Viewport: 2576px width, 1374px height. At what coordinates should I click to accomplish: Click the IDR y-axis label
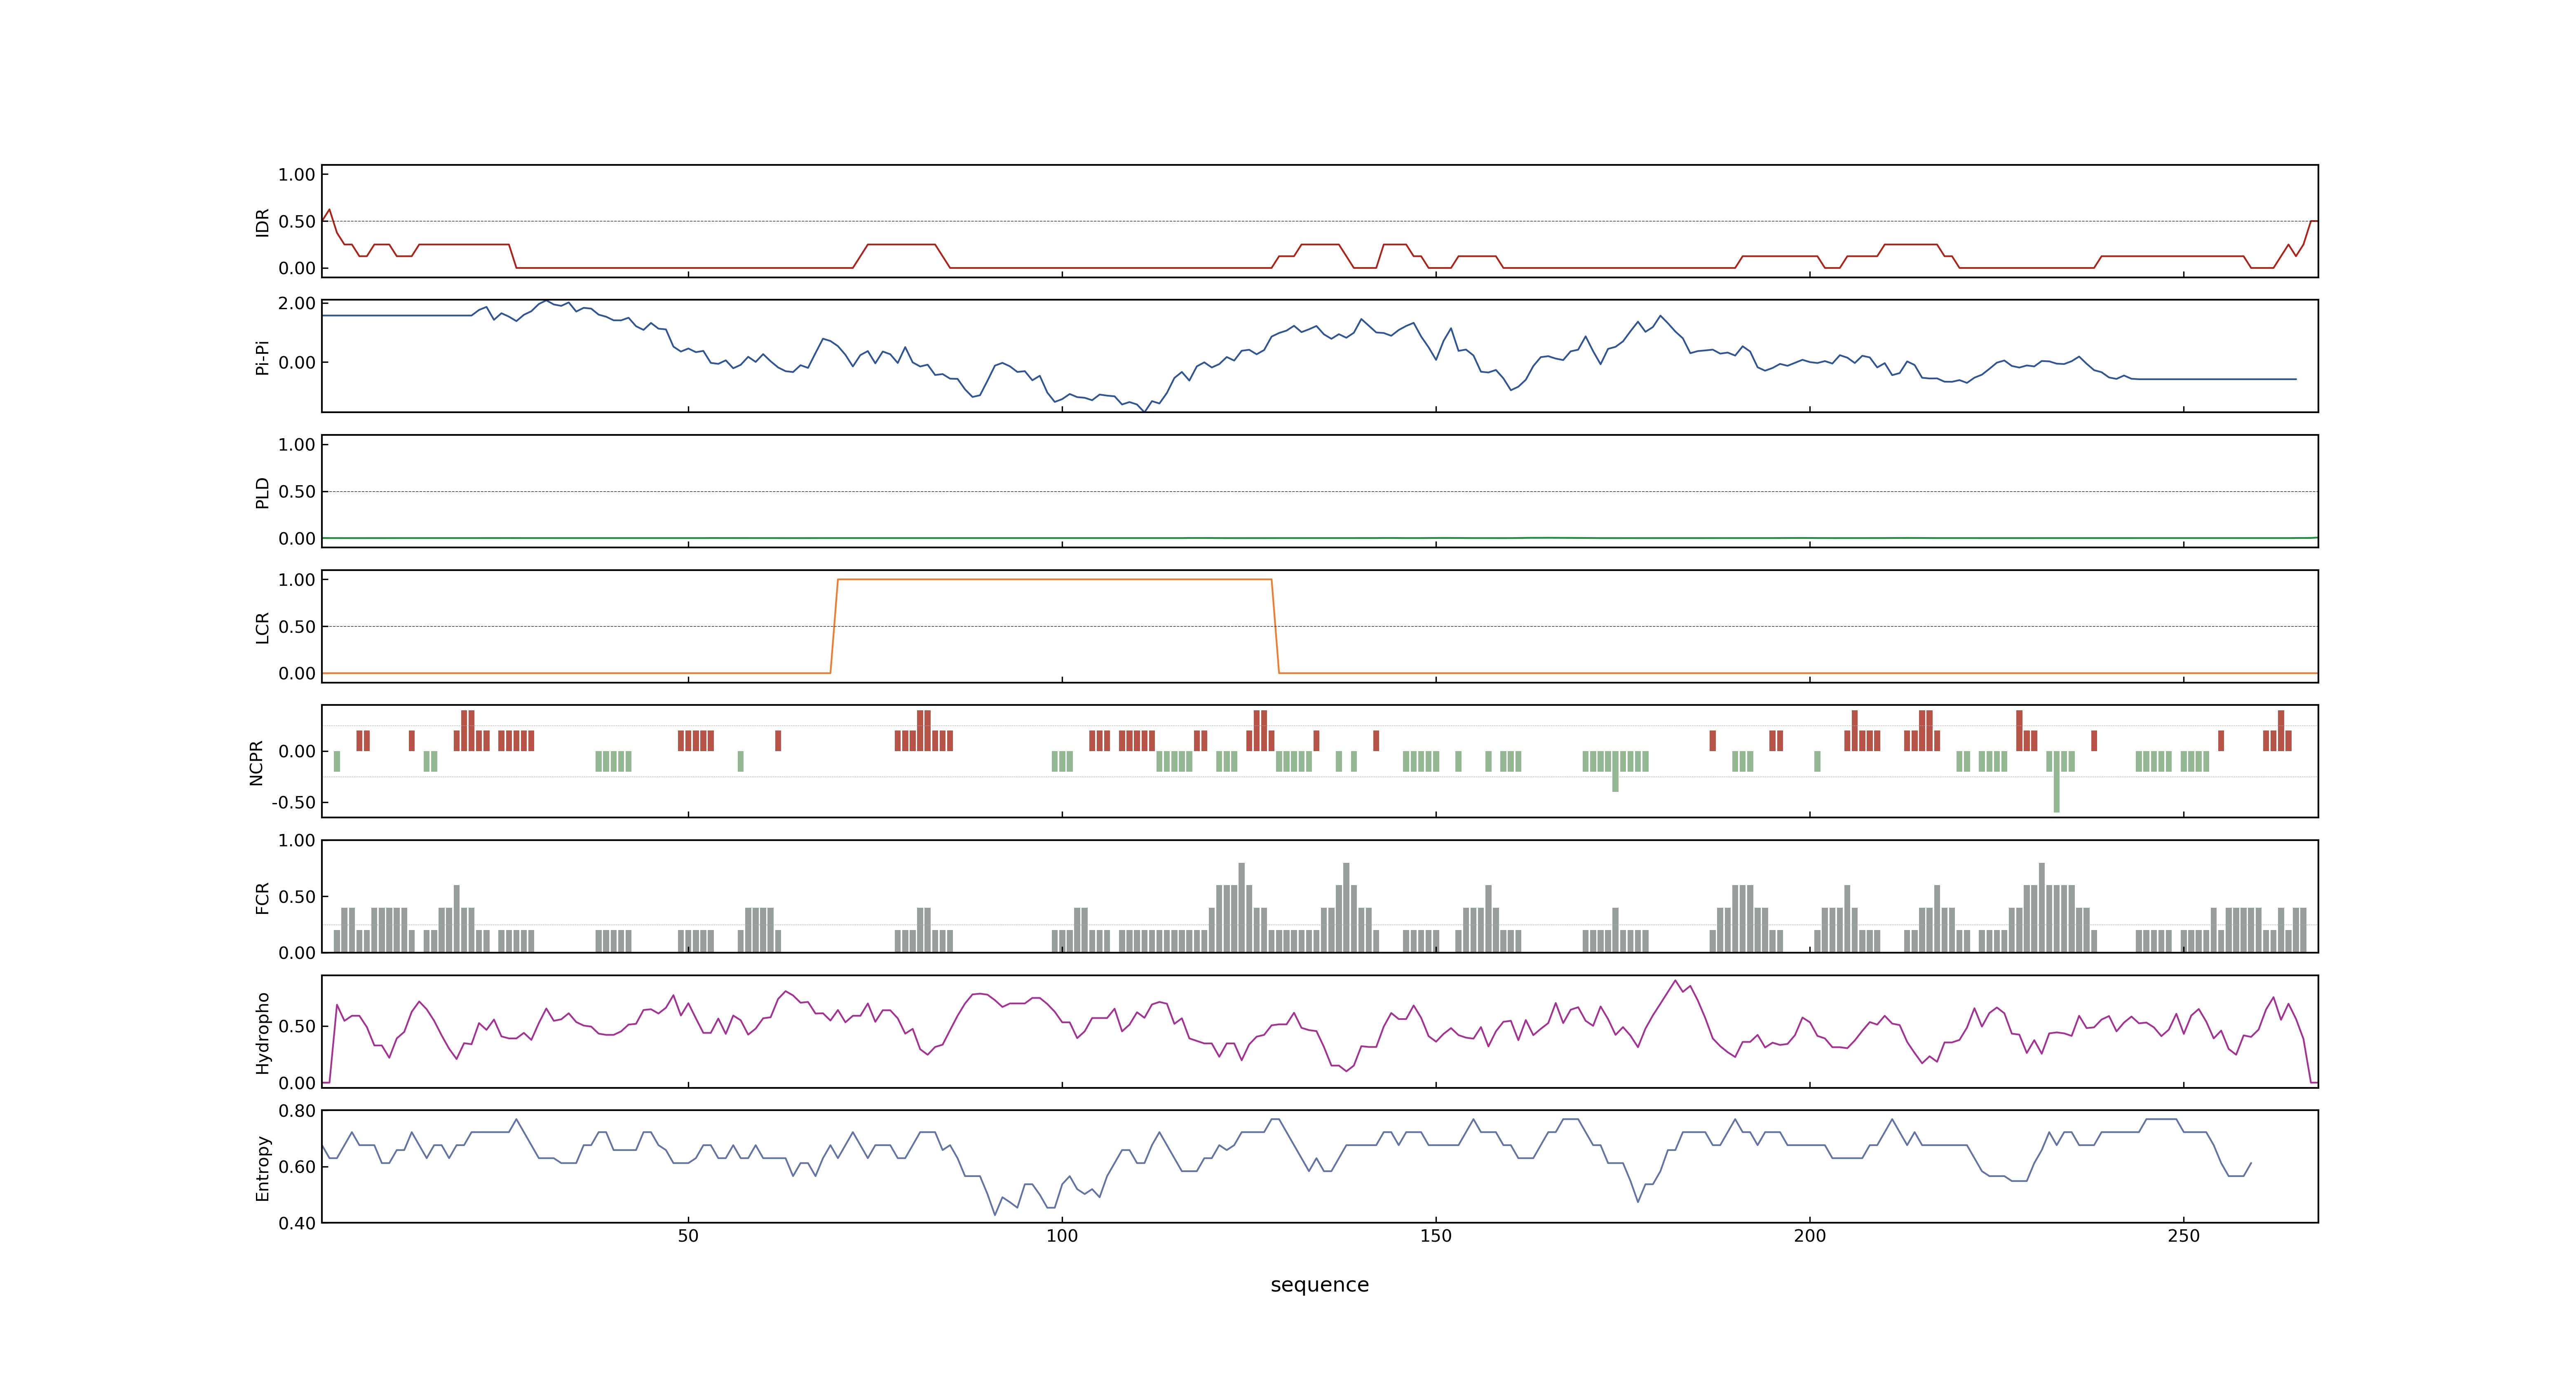pyautogui.click(x=262, y=222)
